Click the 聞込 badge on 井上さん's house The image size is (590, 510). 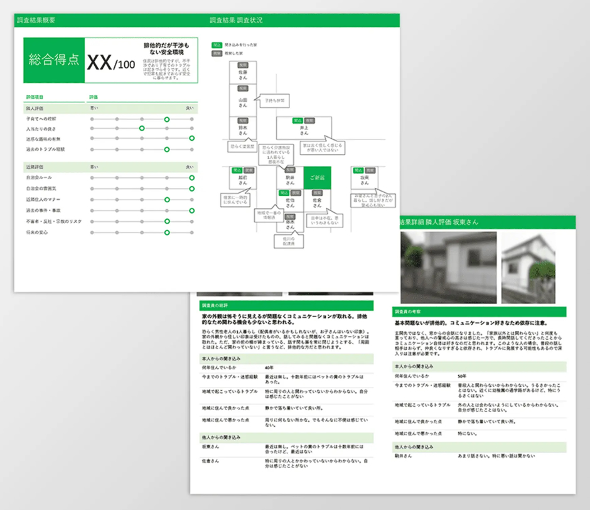(x=299, y=120)
